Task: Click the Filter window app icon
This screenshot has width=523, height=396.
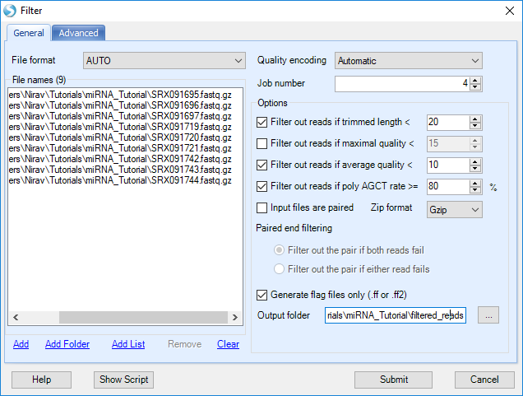Action: pos(10,11)
